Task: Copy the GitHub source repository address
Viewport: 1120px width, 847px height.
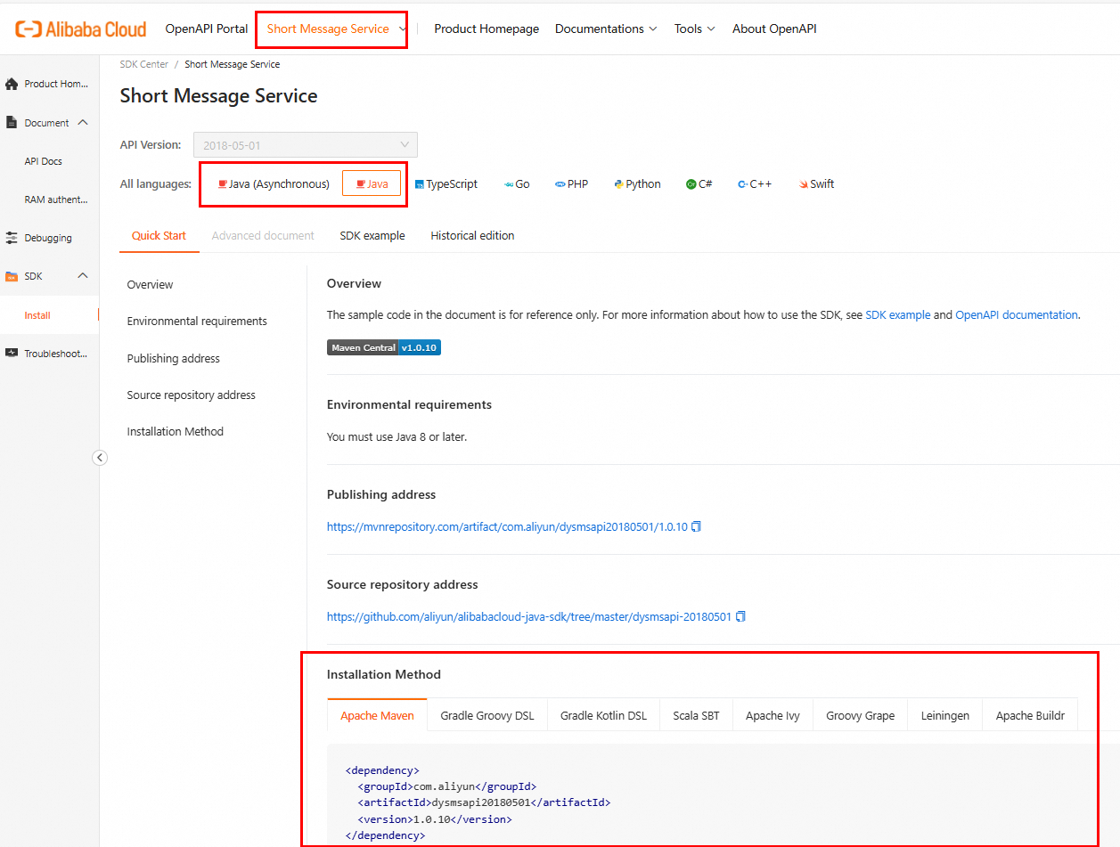Action: pyautogui.click(x=740, y=616)
